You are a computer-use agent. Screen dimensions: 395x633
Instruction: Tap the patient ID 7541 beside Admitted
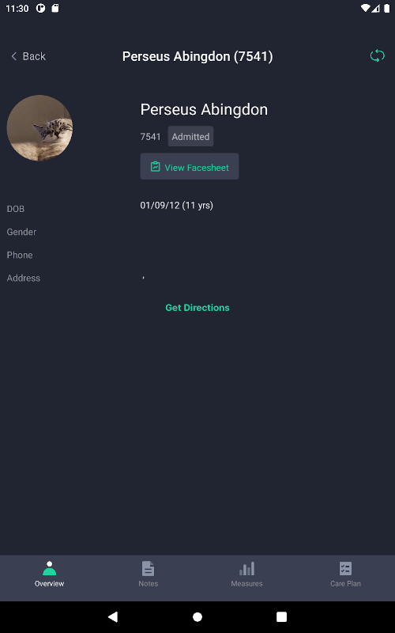pyautogui.click(x=150, y=137)
